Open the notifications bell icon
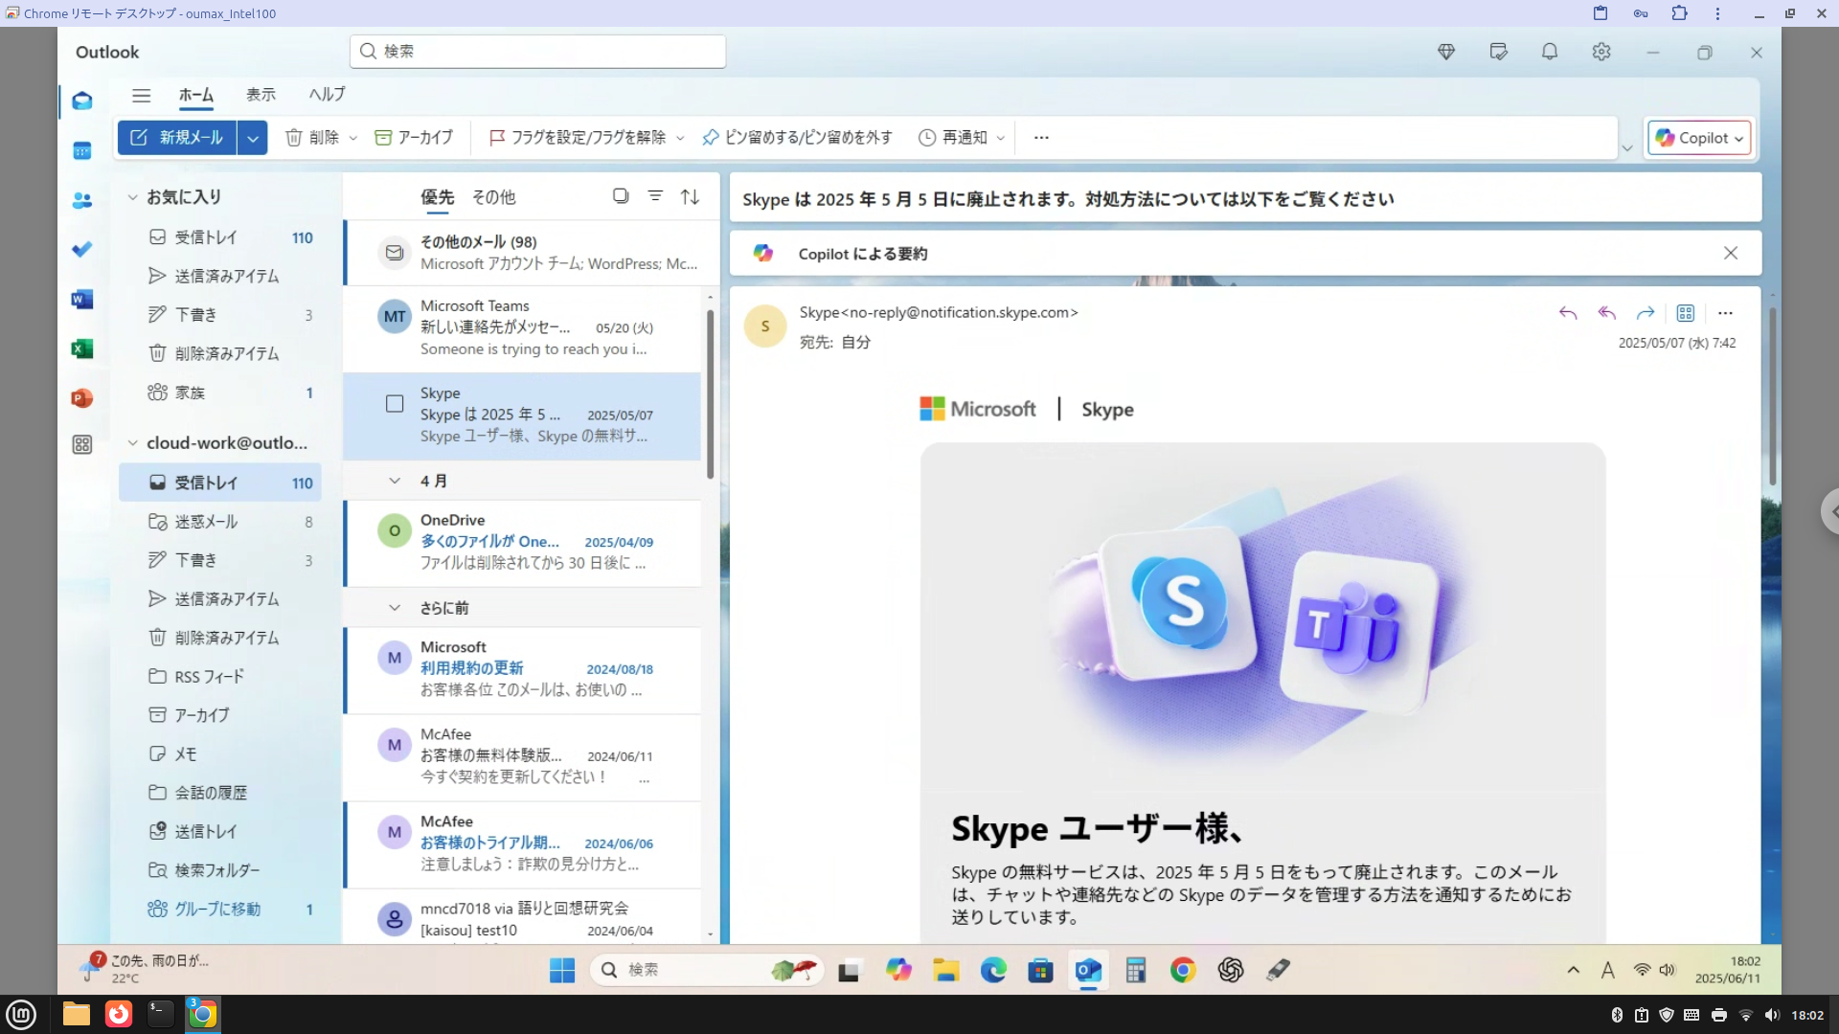1839x1034 pixels. pos(1550,53)
